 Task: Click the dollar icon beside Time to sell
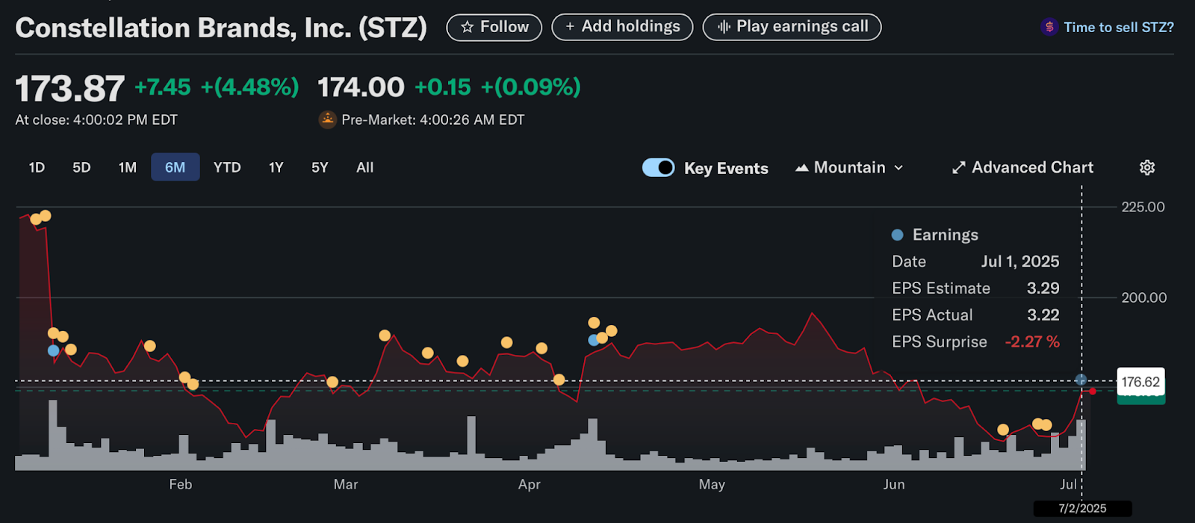click(1049, 28)
